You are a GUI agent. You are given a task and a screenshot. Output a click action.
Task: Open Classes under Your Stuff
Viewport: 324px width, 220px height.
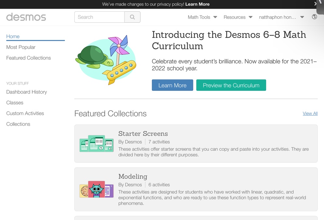pyautogui.click(x=15, y=103)
